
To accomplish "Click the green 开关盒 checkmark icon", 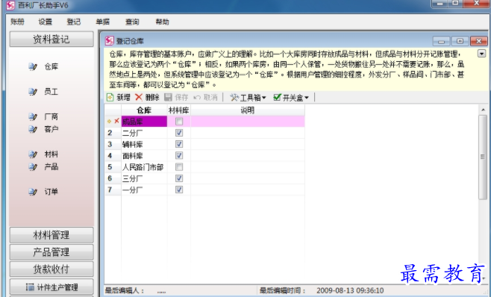I will [277, 97].
